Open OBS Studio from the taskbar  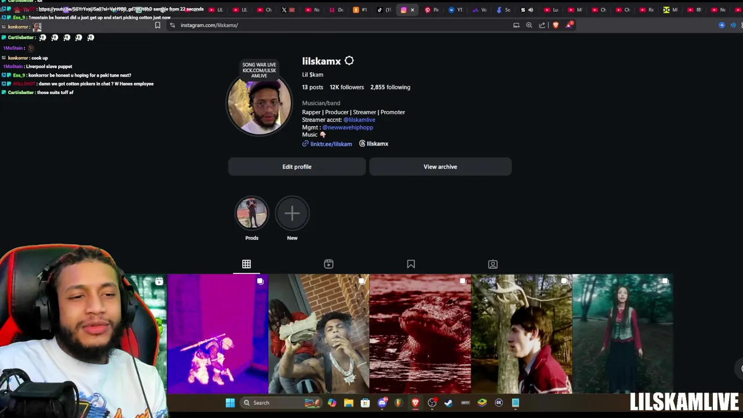[432, 403]
